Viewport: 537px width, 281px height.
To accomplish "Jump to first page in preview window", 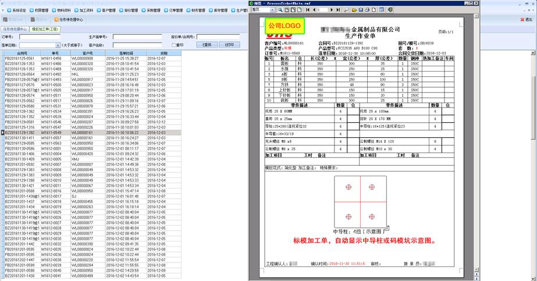I will click(308, 10).
